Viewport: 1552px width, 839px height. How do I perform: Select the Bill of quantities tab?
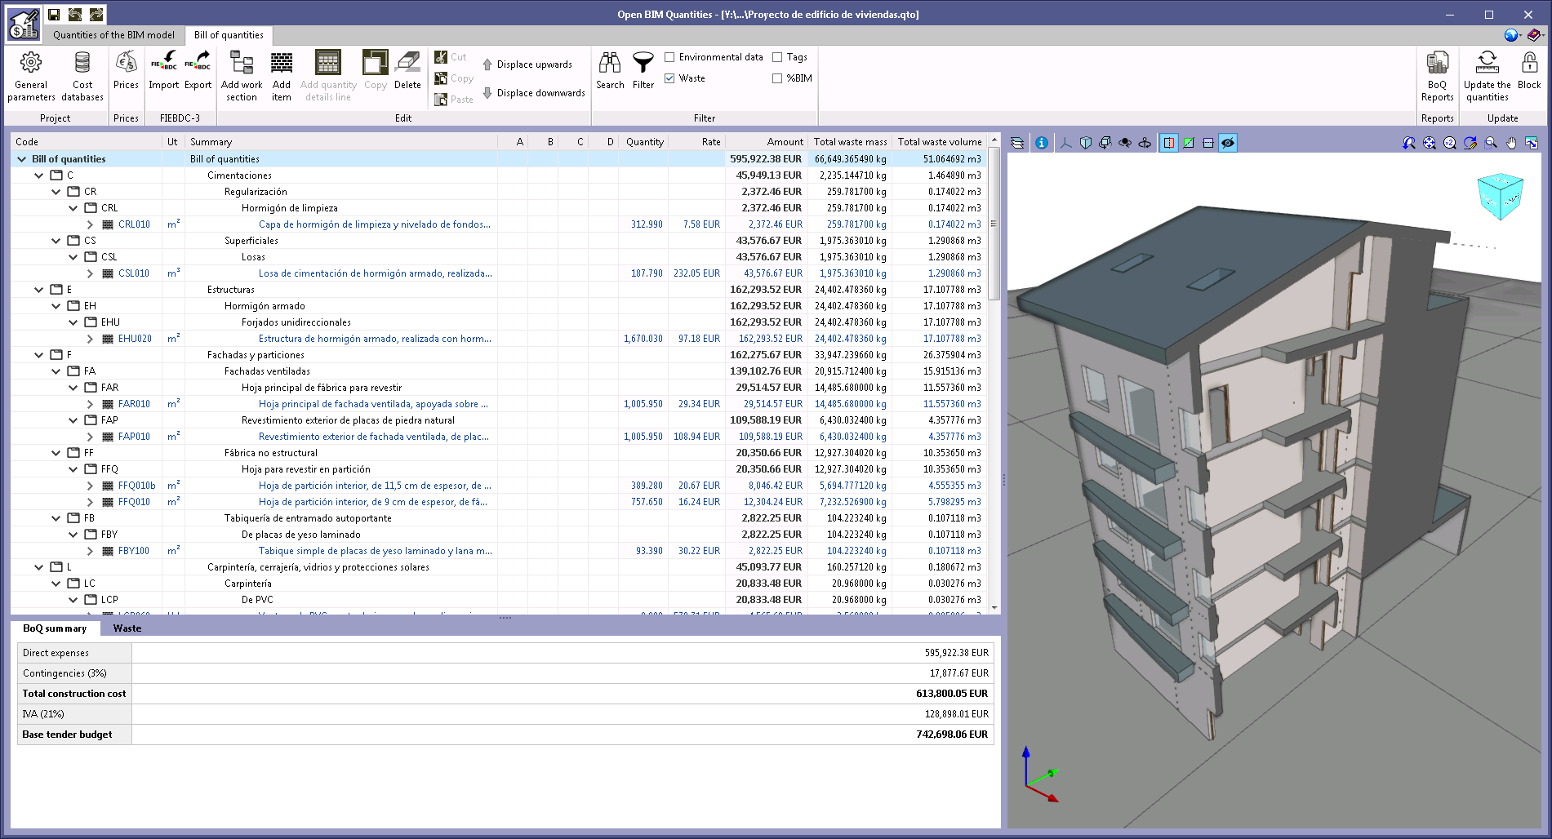[x=229, y=35]
